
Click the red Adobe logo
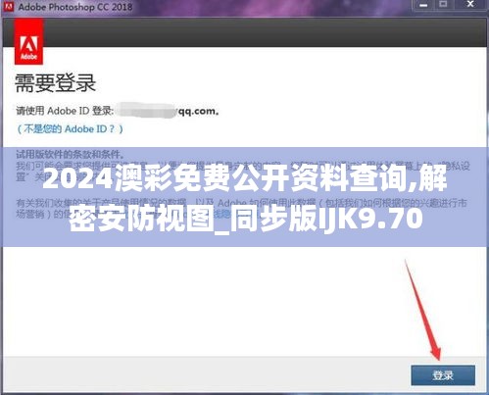coord(28,41)
